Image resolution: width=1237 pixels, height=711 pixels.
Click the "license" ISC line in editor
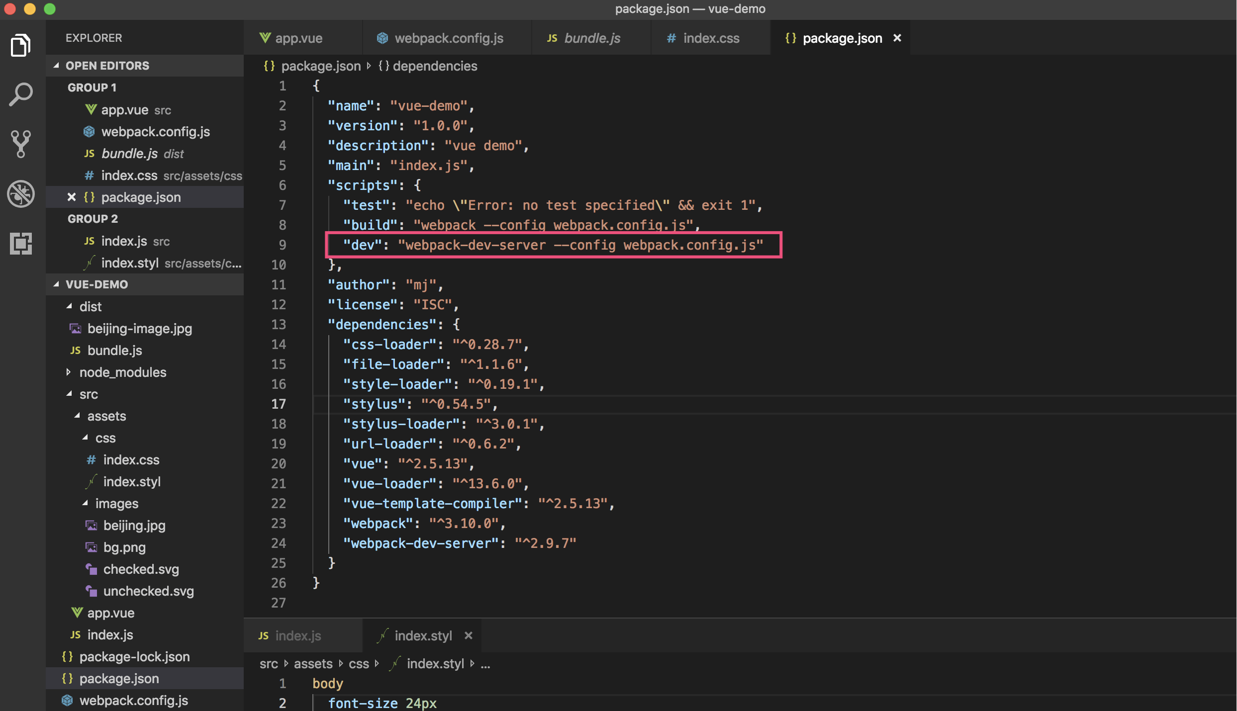click(x=393, y=304)
